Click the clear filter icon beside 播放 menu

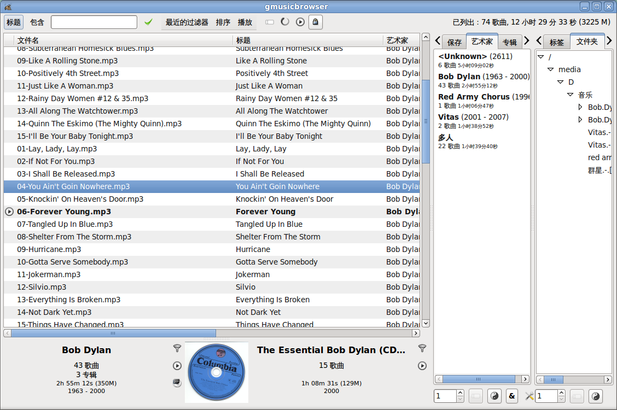pos(270,22)
